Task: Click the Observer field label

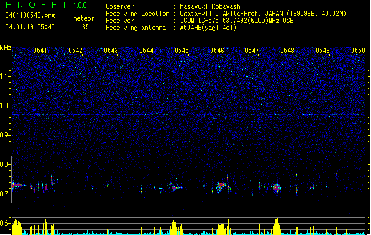Action: pos(120,6)
